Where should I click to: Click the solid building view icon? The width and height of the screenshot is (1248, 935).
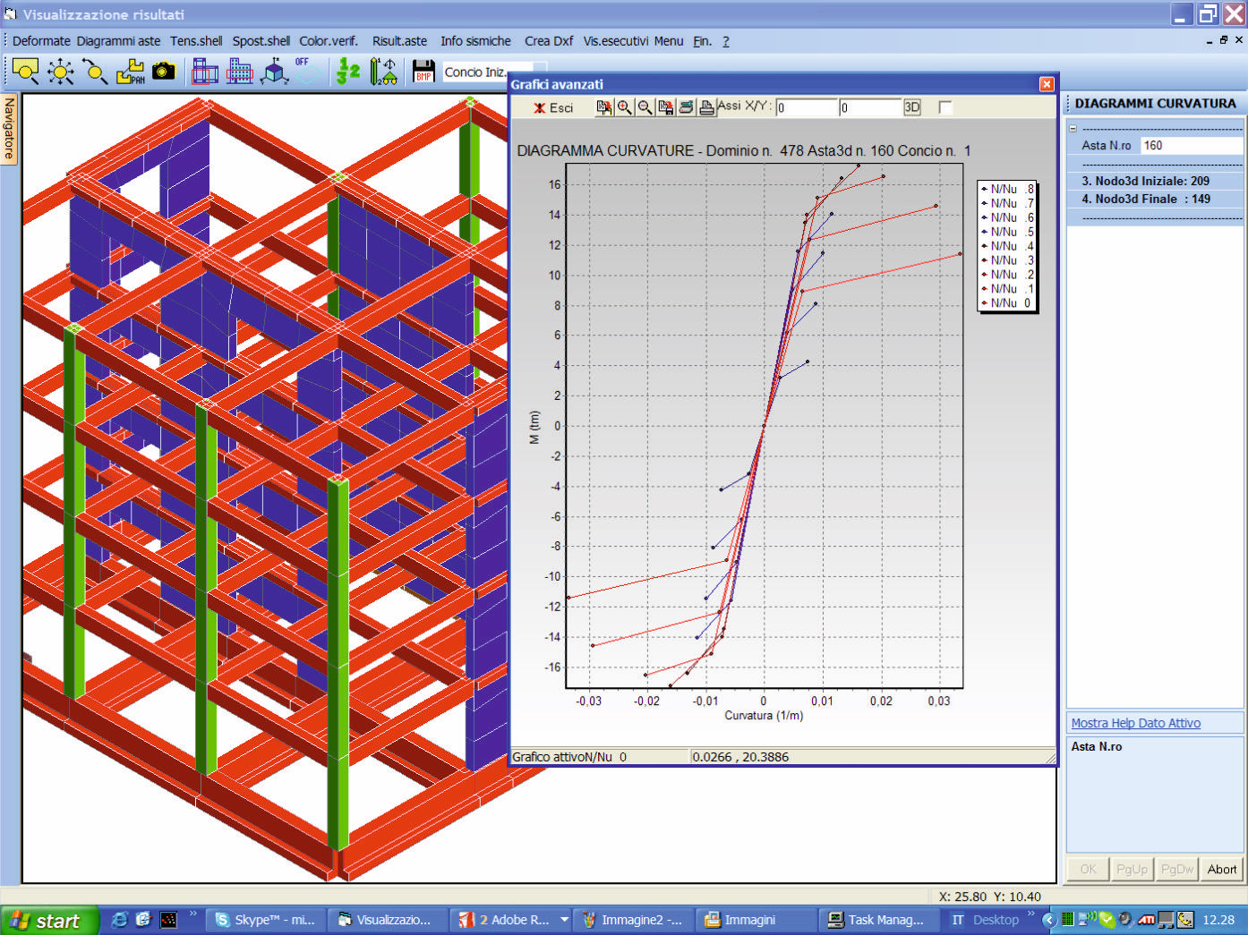[x=240, y=72]
